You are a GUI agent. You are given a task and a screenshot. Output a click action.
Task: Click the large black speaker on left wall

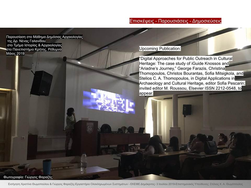coord(42,83)
